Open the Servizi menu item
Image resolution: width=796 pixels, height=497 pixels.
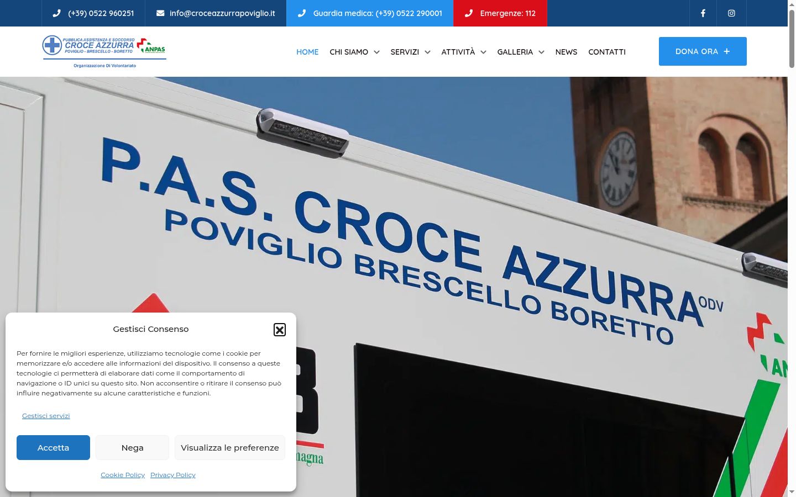pos(405,52)
